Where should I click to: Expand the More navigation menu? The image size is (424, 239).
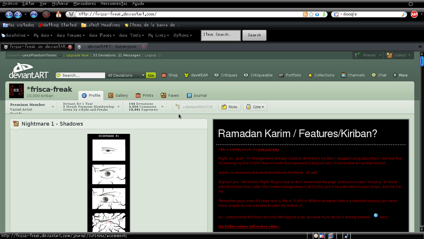pos(400,75)
